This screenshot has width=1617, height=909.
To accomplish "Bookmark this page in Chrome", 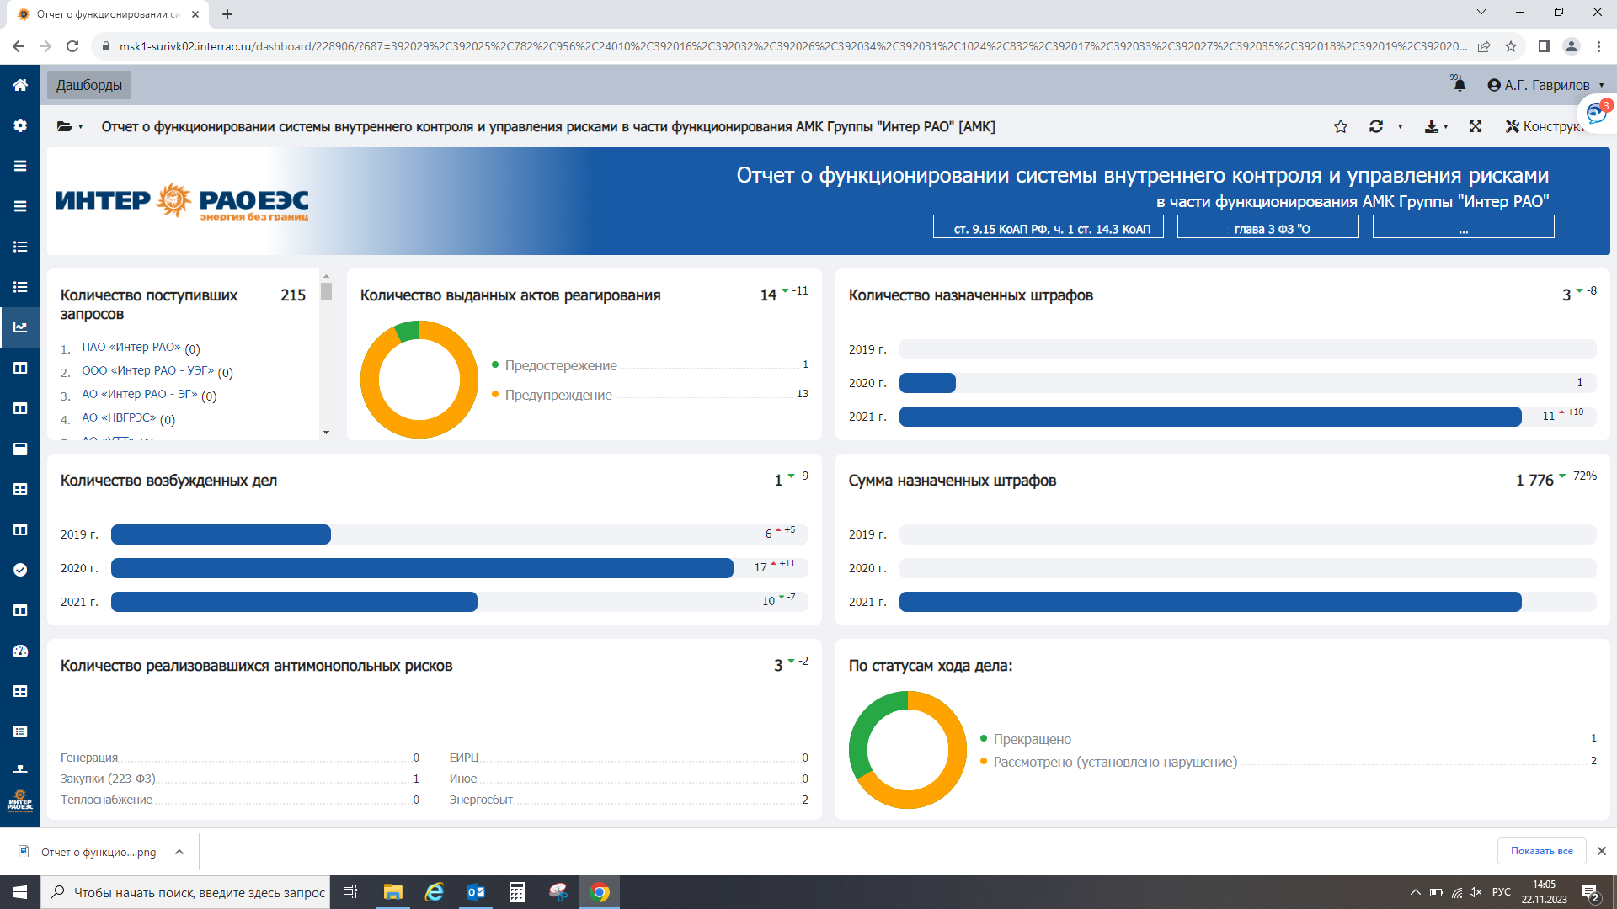I will click(x=1511, y=46).
